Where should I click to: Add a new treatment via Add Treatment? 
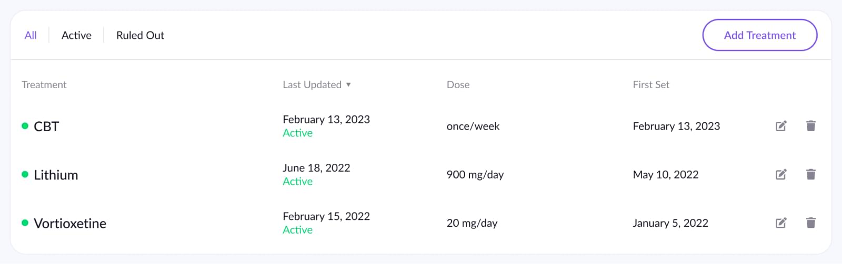click(x=760, y=35)
